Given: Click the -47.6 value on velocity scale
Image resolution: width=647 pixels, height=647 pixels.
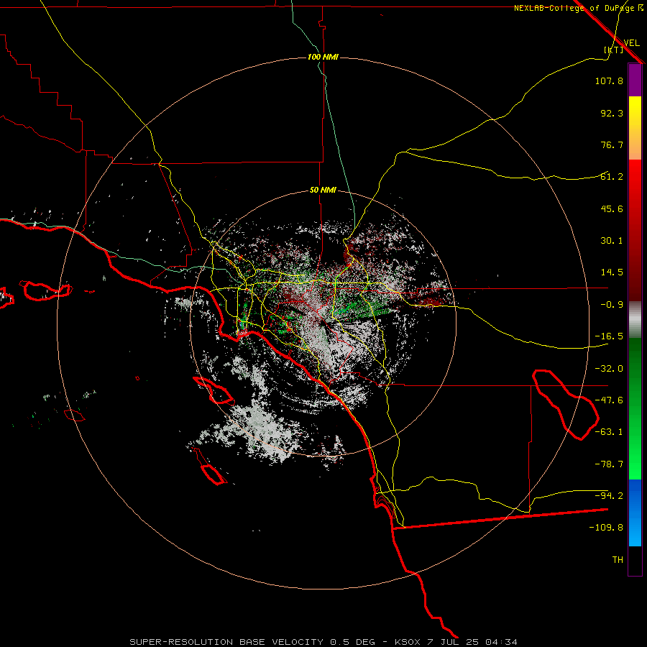Looking at the screenshot, I should pyautogui.click(x=609, y=400).
